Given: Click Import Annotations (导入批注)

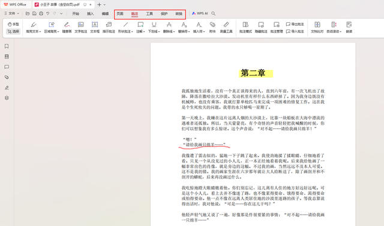Looking at the screenshot, I should coord(295,31).
